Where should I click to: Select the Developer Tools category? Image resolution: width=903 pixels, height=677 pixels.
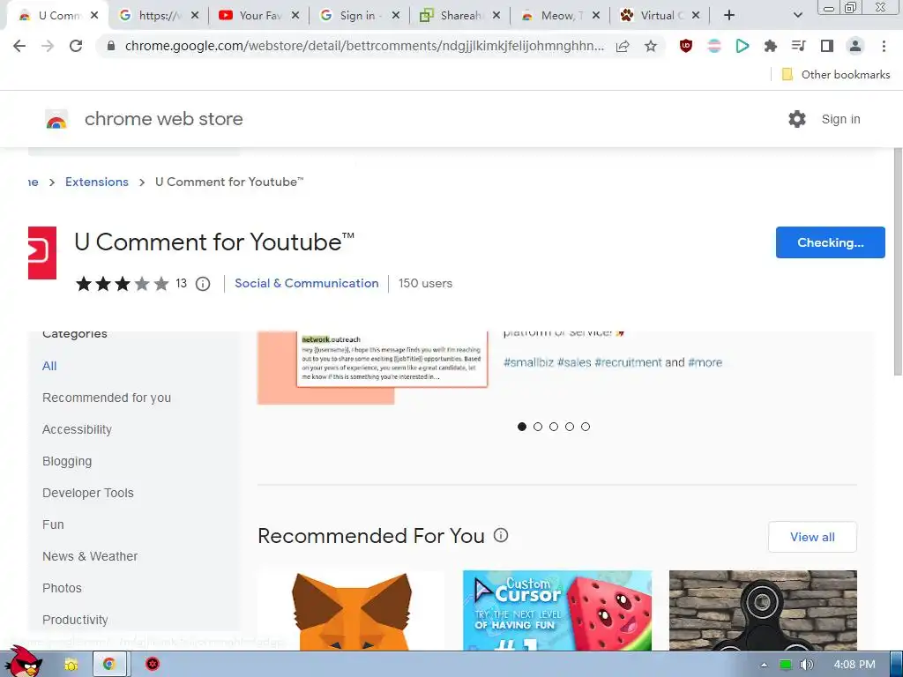[x=87, y=493]
